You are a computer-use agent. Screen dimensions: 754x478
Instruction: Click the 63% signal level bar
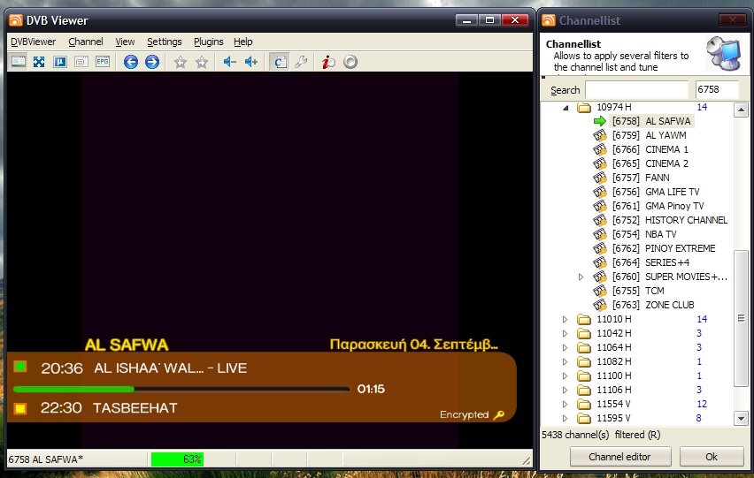click(178, 459)
